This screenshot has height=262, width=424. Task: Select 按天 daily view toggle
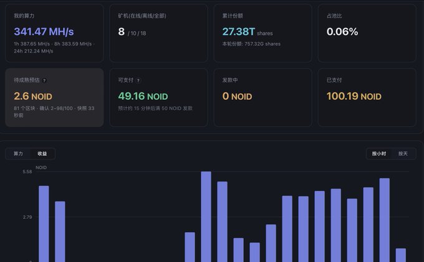403,153
